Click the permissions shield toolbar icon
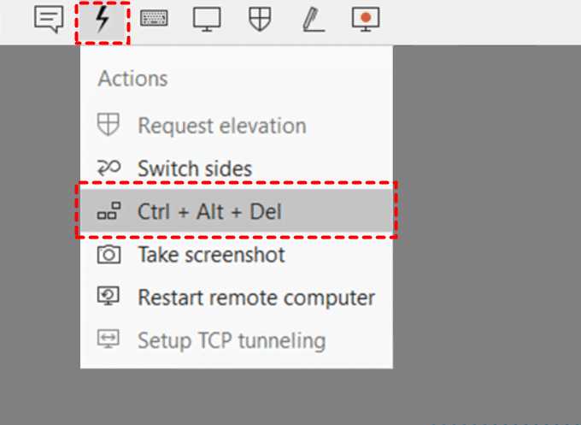Viewport: 581px width, 425px height. tap(260, 19)
